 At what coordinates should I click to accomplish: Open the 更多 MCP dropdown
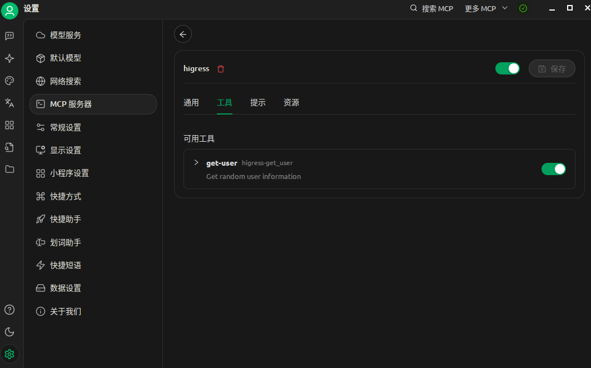(x=485, y=8)
